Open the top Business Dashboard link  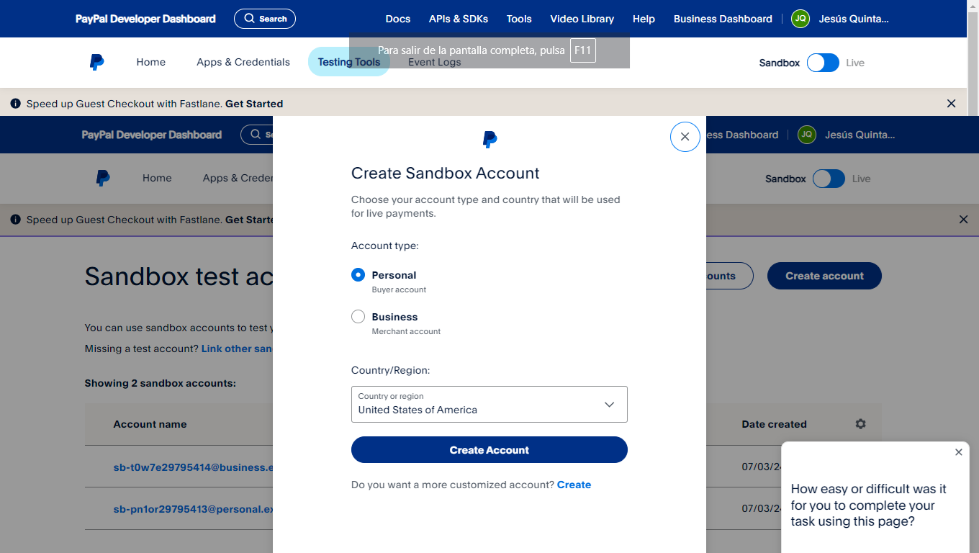[723, 19]
